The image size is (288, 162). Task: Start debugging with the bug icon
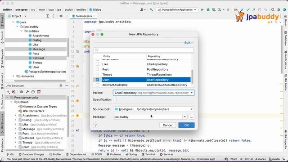[x=208, y=10]
